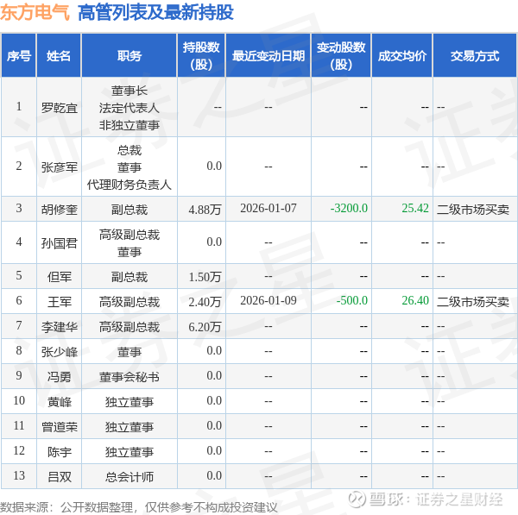This screenshot has width=518, height=515.
Task: Click the name 但军
Action: pos(59,277)
